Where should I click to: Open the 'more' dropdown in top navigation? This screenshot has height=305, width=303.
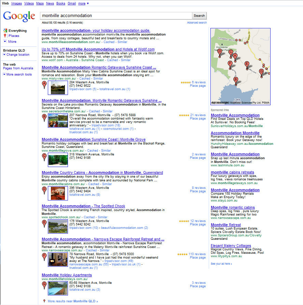click(83, 3)
